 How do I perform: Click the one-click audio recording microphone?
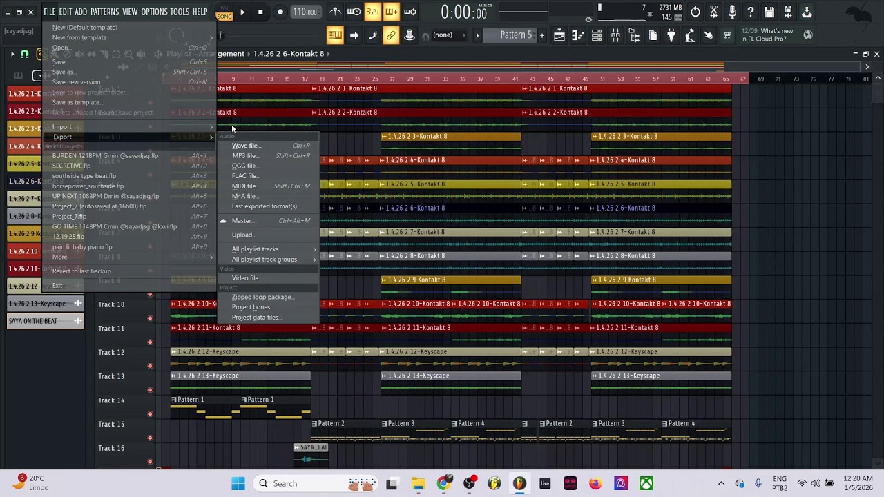732,12
